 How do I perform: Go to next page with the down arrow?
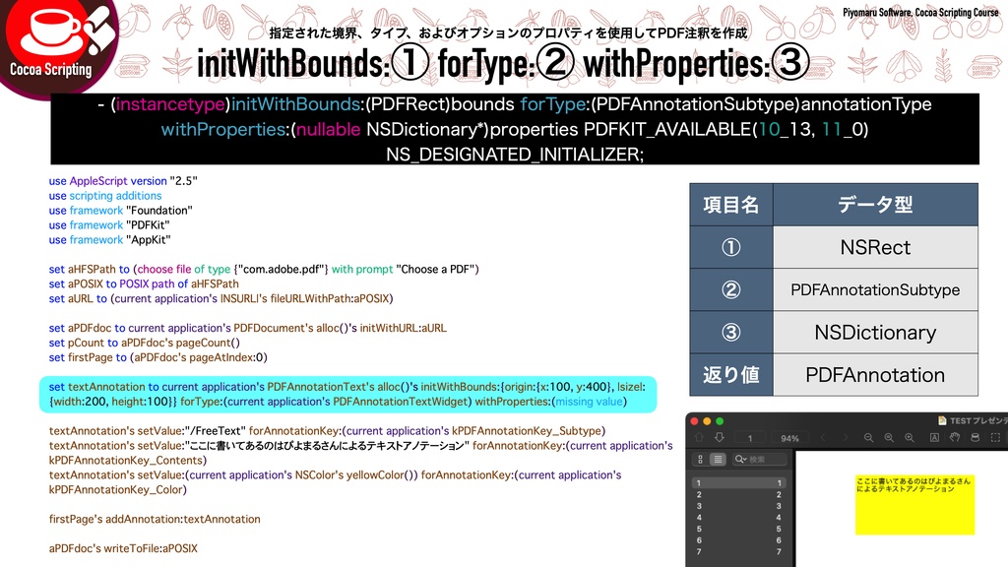[x=718, y=438]
